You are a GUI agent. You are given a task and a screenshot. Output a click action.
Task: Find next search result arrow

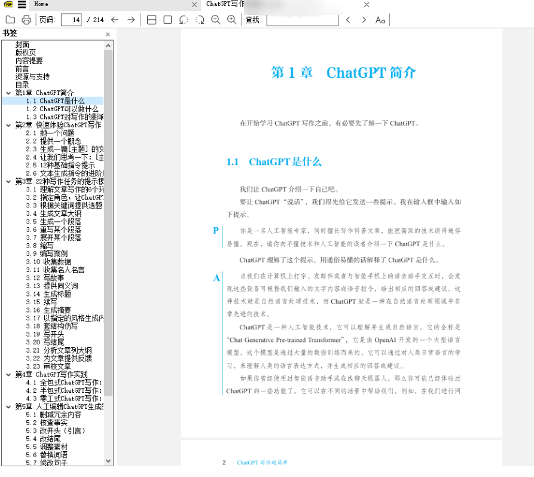[364, 20]
